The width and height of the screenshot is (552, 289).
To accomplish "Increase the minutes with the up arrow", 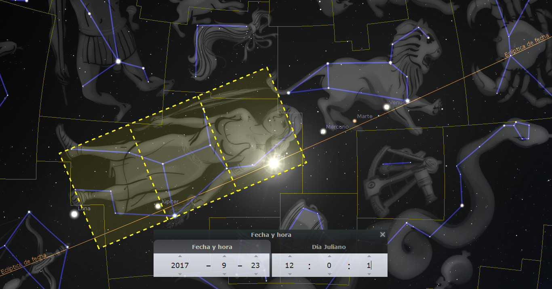I will point(329,256).
